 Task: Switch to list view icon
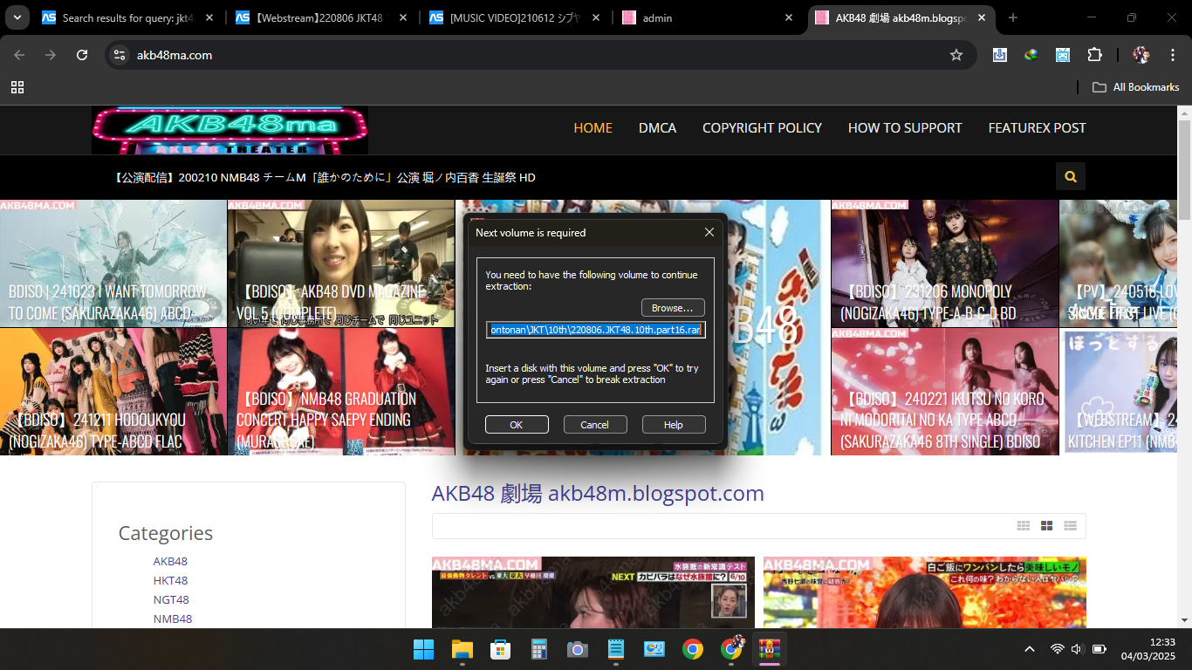1070,526
